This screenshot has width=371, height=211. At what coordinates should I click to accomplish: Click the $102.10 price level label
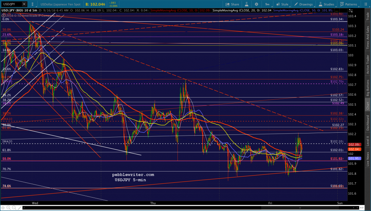pos(337,141)
